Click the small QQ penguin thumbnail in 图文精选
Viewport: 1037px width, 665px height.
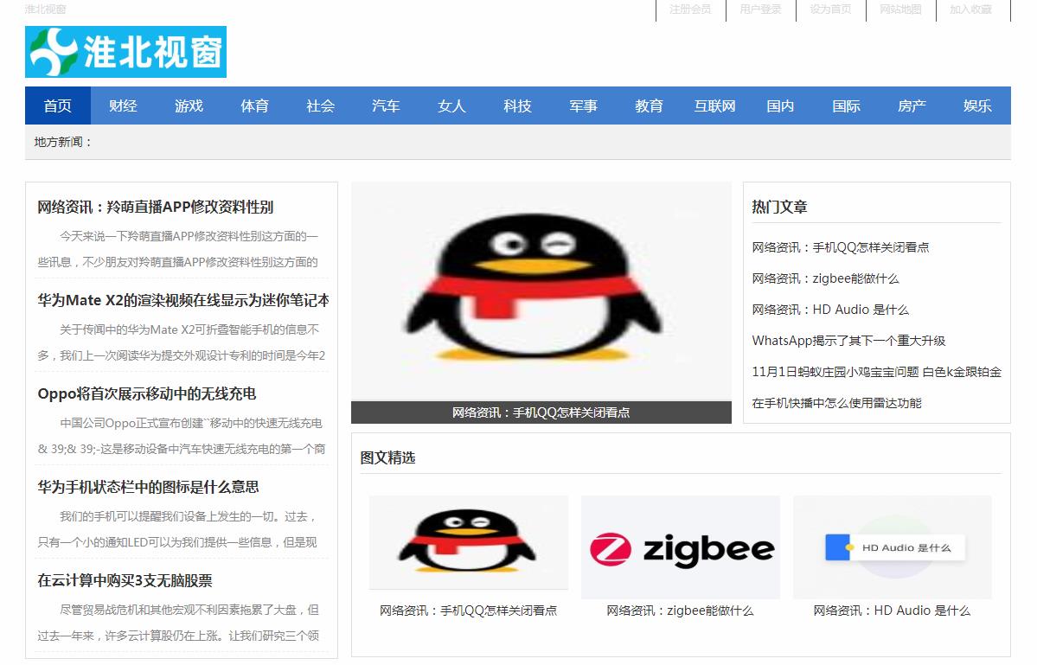click(468, 542)
